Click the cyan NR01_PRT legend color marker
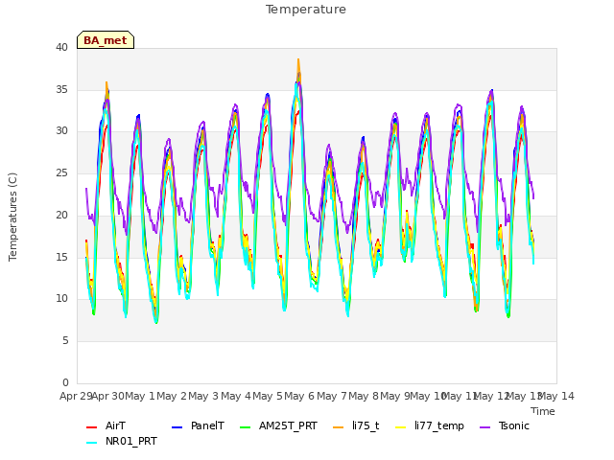The width and height of the screenshot is (614, 460). click(92, 443)
